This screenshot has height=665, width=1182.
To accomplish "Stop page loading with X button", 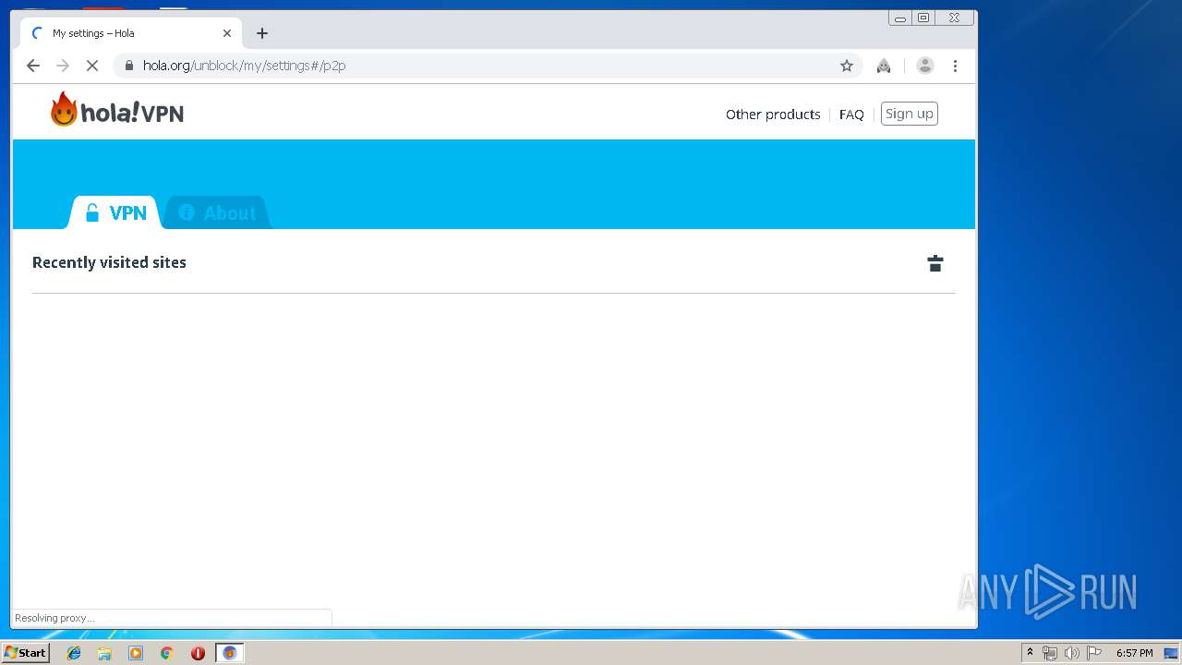I will tap(92, 66).
